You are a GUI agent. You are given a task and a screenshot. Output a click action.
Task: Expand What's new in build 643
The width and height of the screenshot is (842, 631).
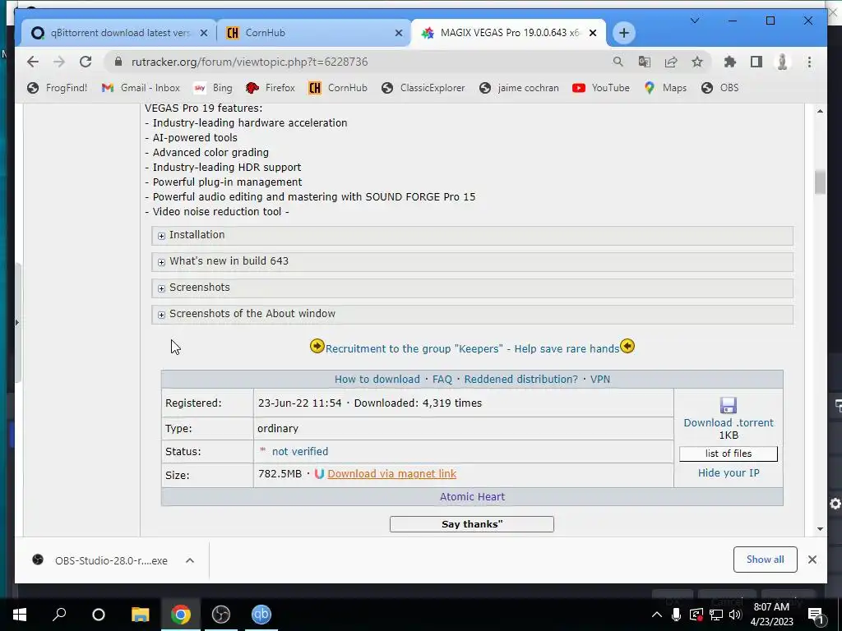472,261
